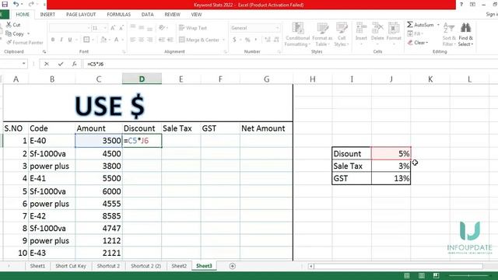This screenshot has height=280, width=498.
Task: Open Find & Select binoculars menu
Action: [x=465, y=34]
